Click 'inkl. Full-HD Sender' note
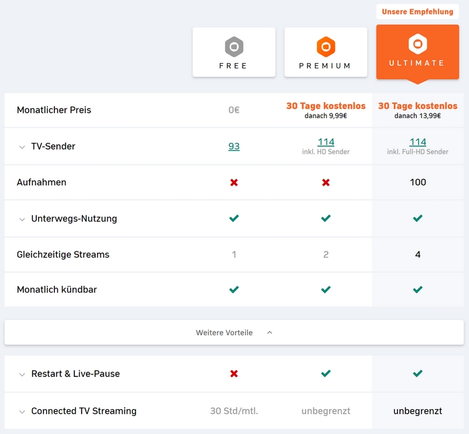Viewport: 469px width, 434px height. coord(417,152)
